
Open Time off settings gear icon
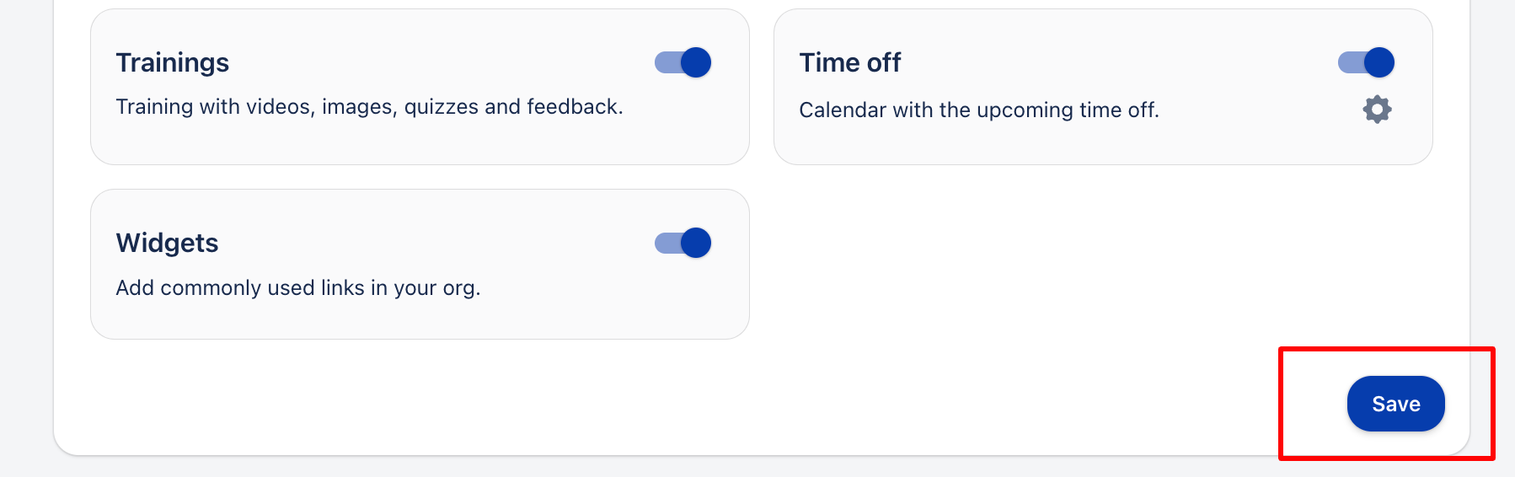click(1377, 110)
